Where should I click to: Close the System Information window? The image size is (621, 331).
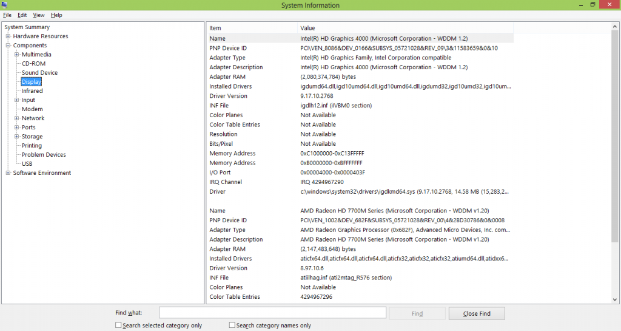pos(610,4)
